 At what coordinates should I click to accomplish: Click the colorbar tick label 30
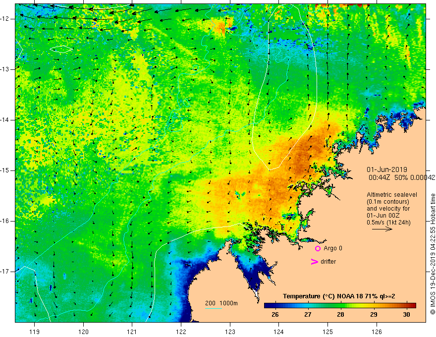[407, 315]
